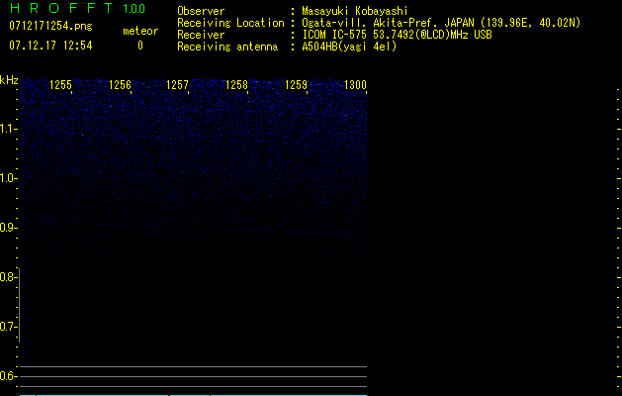Viewport: 622px width, 396px height.
Task: Click the 1258 time axis marker
Action: pos(236,85)
